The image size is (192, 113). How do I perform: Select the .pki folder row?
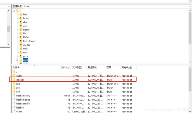click(74, 88)
